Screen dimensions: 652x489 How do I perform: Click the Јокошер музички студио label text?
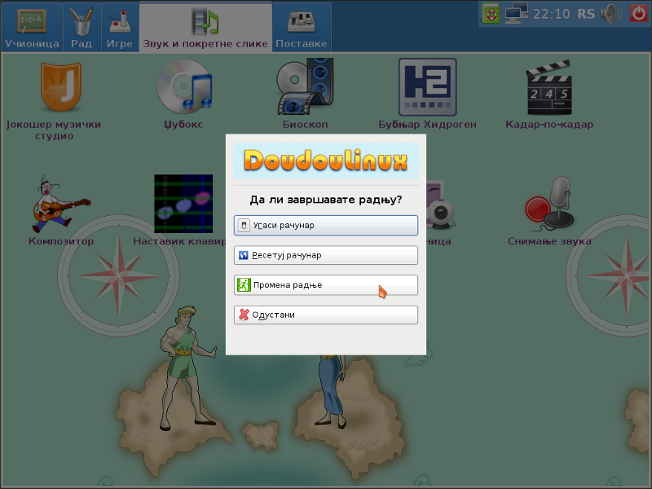pos(54,130)
